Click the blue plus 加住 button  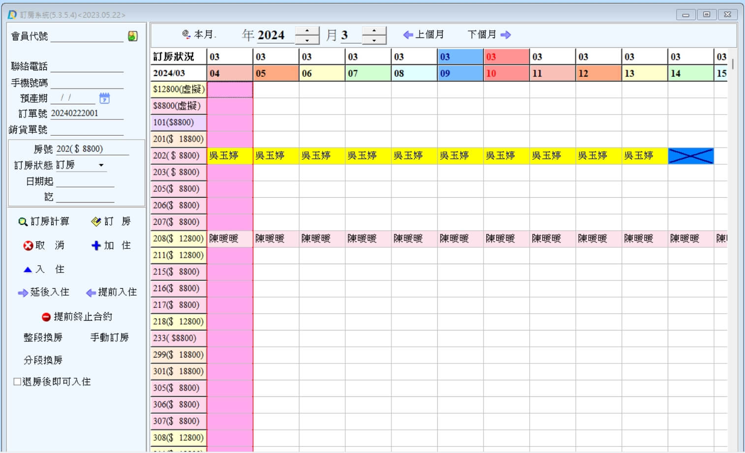pyautogui.click(x=111, y=245)
